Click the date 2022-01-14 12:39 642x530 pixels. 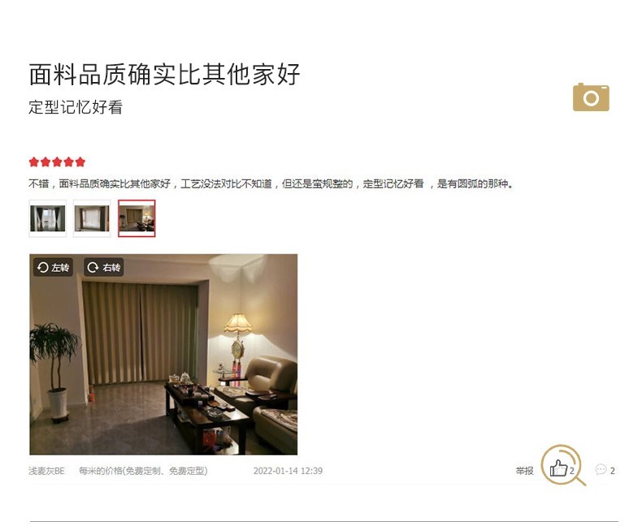[288, 471]
